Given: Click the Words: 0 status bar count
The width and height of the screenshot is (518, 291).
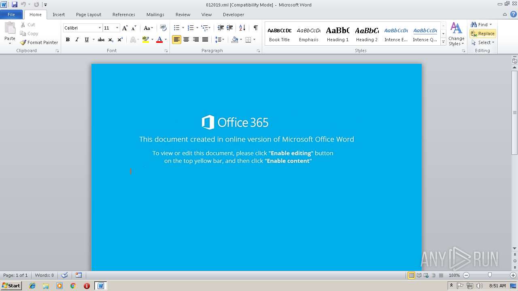Looking at the screenshot, I should (x=44, y=275).
